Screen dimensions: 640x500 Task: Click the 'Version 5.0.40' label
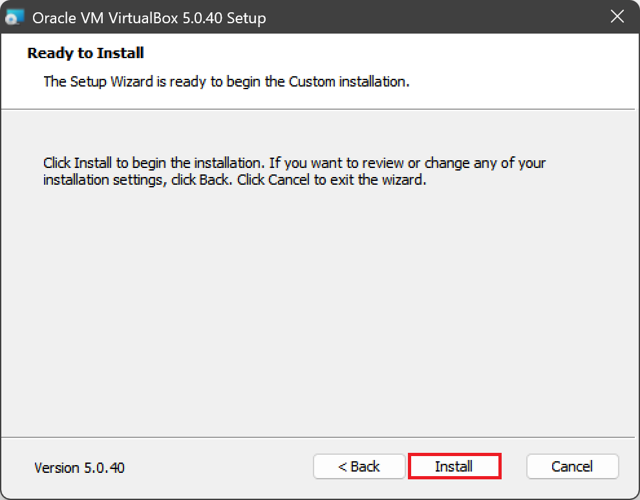click(x=79, y=467)
